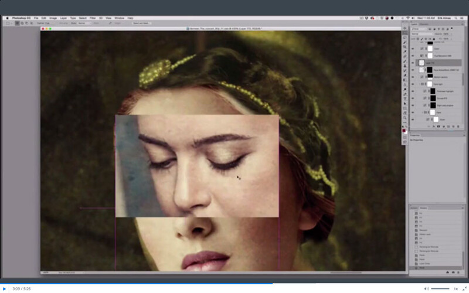Click fullscreen icon in video player
Image resolution: width=469 pixels, height=293 pixels.
point(464,288)
